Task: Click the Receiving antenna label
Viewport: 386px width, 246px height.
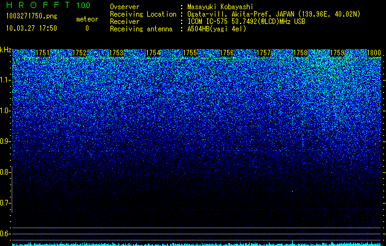Action: pos(141,29)
